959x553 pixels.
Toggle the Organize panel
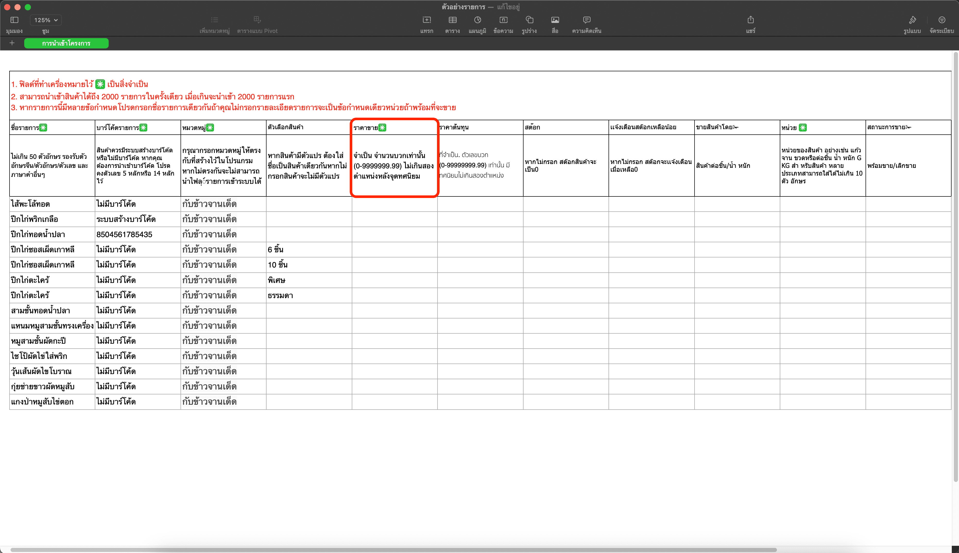point(941,20)
